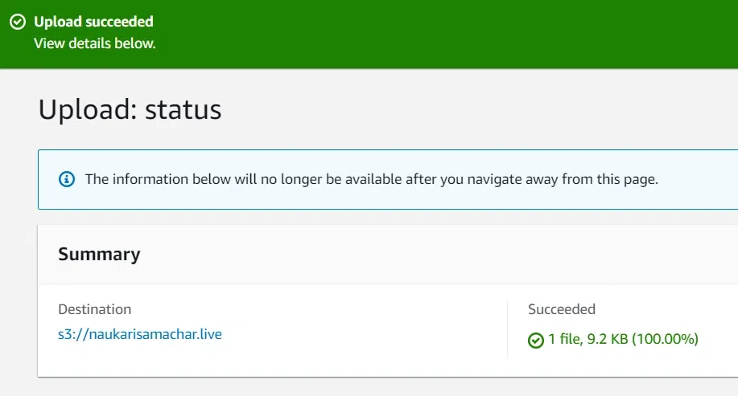
Task: Click 'naukarisamachar.live' bucket name in the link
Action: coord(156,334)
